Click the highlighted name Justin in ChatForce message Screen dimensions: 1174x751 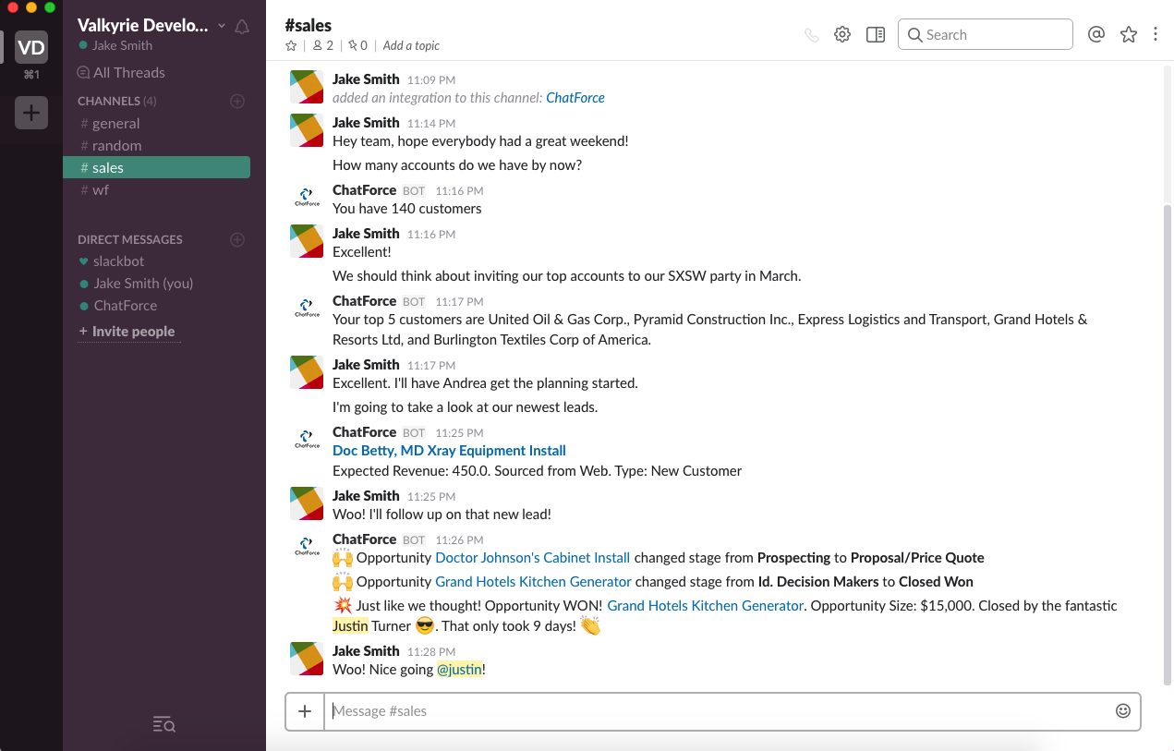(350, 626)
